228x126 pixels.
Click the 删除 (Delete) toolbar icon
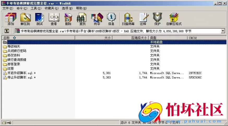[x=68, y=19]
